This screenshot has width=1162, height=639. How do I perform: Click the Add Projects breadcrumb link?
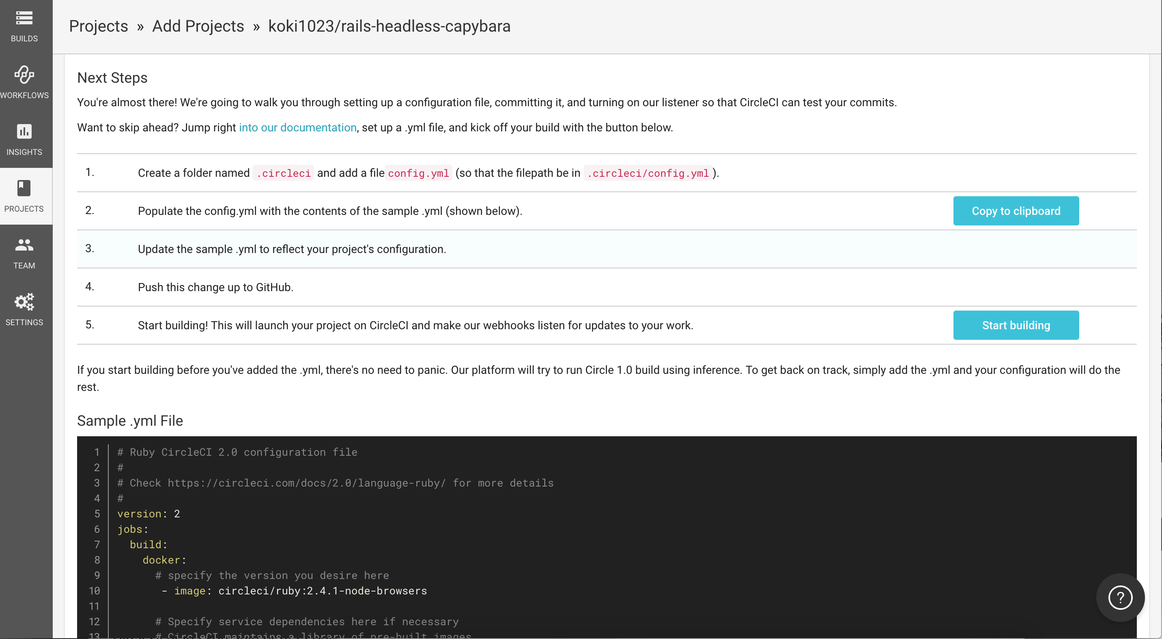[x=198, y=26]
